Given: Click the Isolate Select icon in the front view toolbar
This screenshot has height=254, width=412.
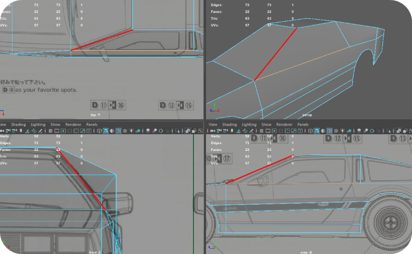Looking at the screenshot, I should point(177,131).
